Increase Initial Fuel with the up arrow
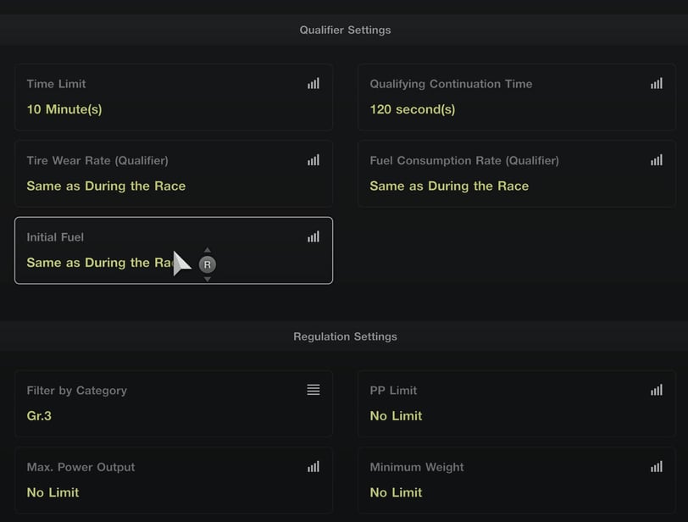Image resolution: width=688 pixels, height=522 pixels. pyautogui.click(x=208, y=250)
